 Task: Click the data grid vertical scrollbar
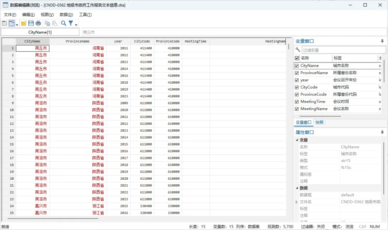(288, 47)
